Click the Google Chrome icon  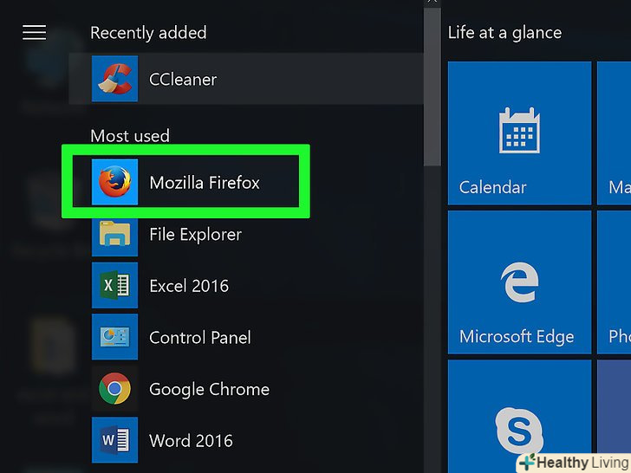[x=114, y=388]
